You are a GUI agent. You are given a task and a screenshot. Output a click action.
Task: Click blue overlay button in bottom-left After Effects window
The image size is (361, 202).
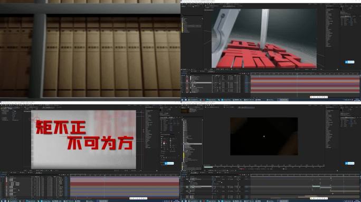click(x=169, y=163)
